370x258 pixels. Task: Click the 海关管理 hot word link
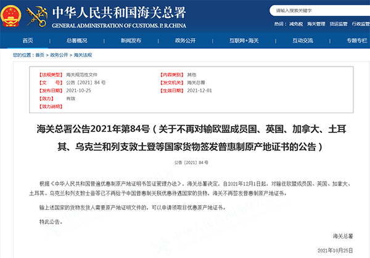(316, 24)
